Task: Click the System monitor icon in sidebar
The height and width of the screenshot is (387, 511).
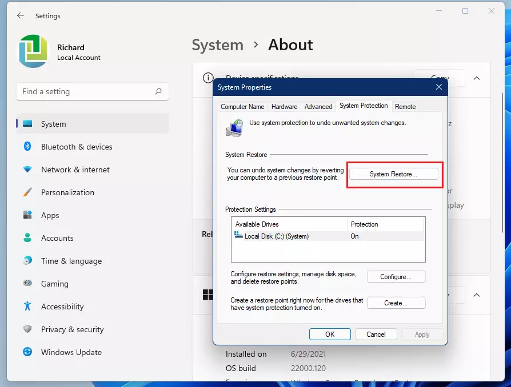Action: coord(27,124)
